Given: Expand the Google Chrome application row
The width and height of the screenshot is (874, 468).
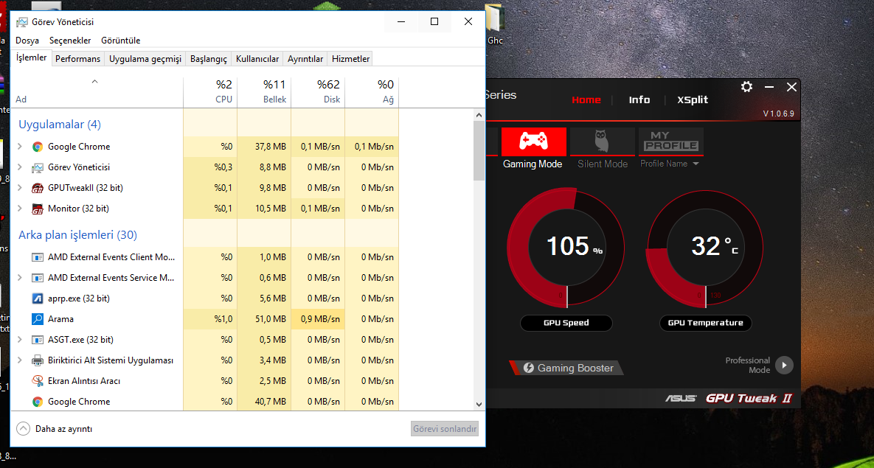Looking at the screenshot, I should [x=20, y=147].
